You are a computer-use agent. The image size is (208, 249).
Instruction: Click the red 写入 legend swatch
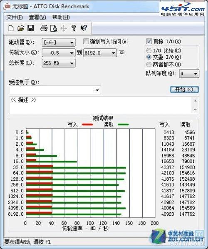87,124
